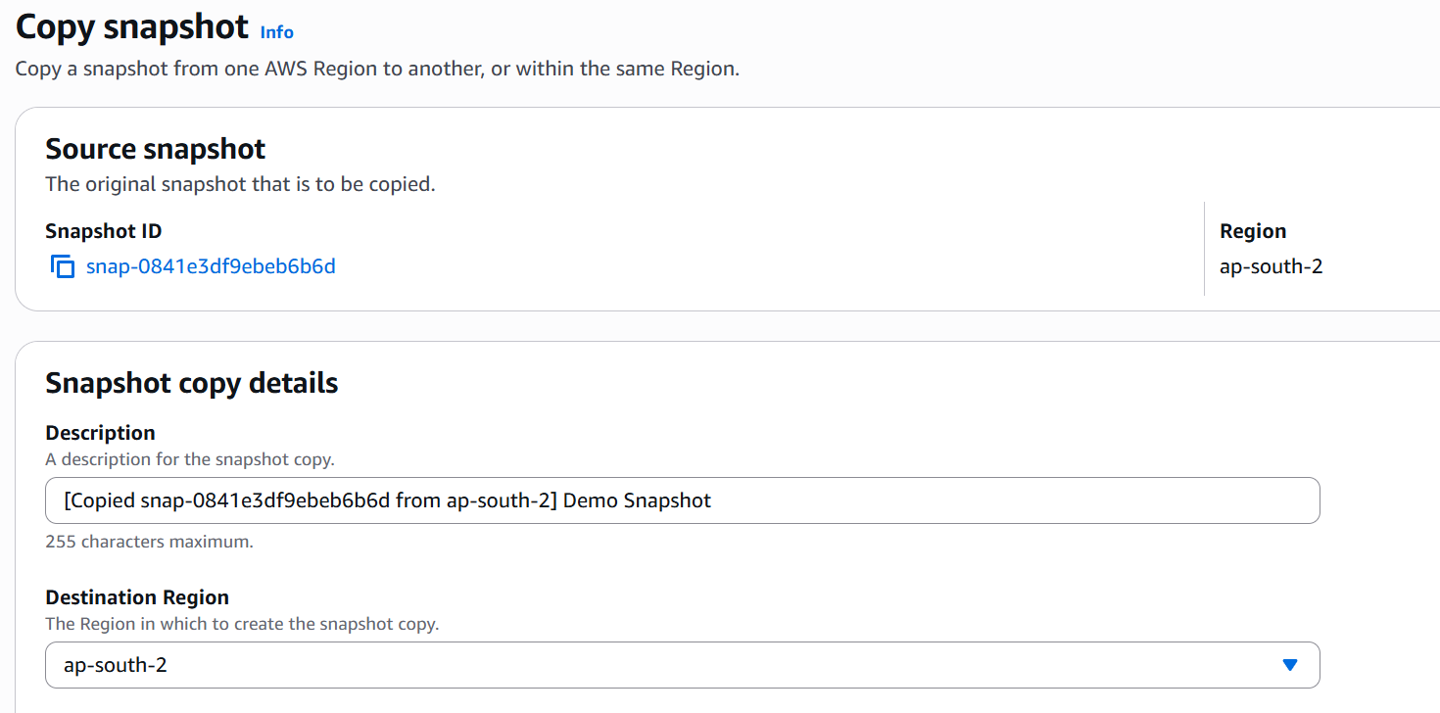Click the 'Snapshot copy details' section heading
The image size is (1440, 713).
click(192, 383)
